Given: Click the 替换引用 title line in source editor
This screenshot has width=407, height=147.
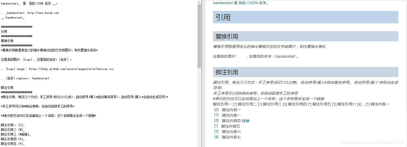Looking at the screenshot, I should coord(7,41).
